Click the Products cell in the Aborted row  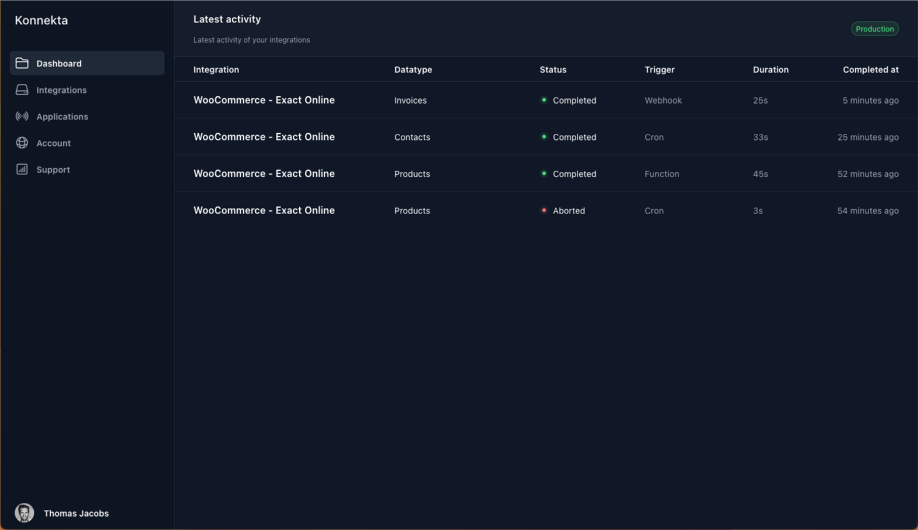412,210
